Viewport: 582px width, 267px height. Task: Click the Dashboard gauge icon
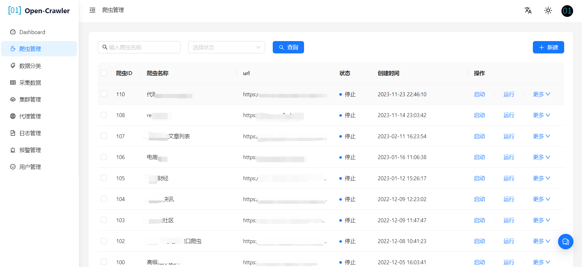[x=13, y=32]
